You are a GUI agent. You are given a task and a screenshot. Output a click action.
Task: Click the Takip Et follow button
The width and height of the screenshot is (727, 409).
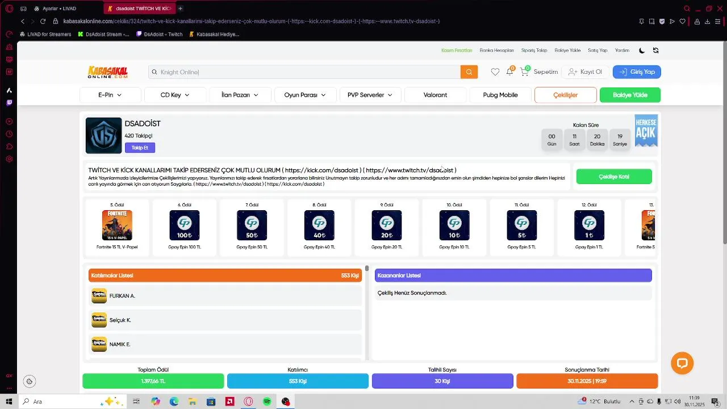140,148
